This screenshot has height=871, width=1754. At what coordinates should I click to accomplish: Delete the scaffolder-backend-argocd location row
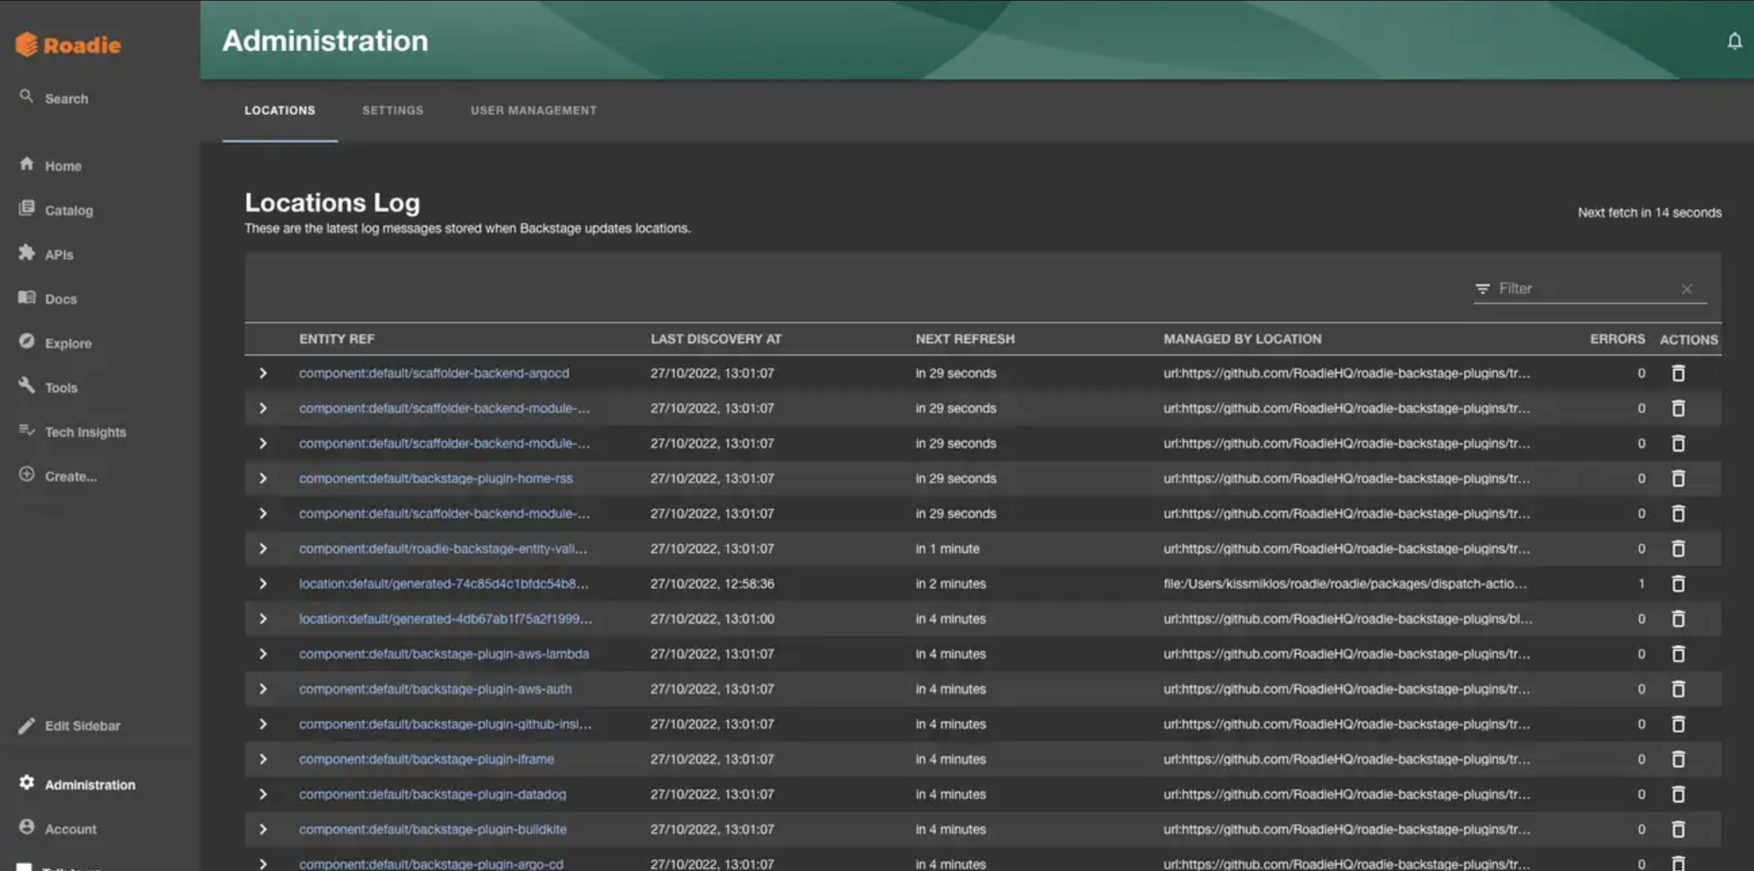[1677, 373]
